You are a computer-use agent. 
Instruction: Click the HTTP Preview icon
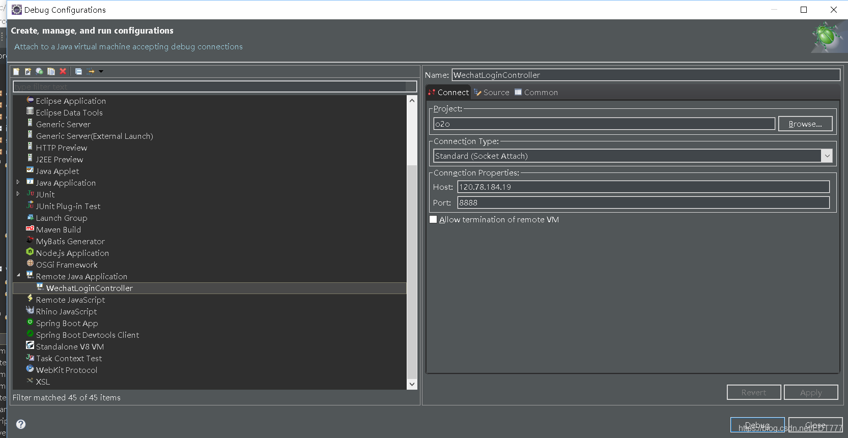30,147
